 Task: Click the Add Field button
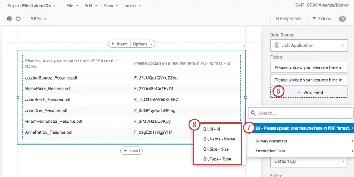tap(309, 92)
